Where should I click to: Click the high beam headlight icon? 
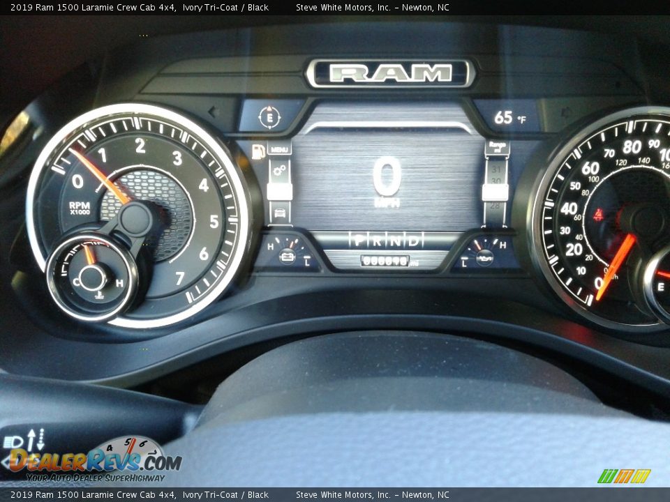(13, 441)
